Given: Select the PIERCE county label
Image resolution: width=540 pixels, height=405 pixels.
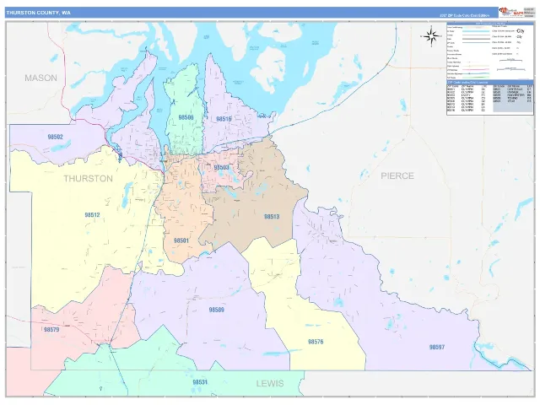Looking at the screenshot, I should pyautogui.click(x=397, y=176).
